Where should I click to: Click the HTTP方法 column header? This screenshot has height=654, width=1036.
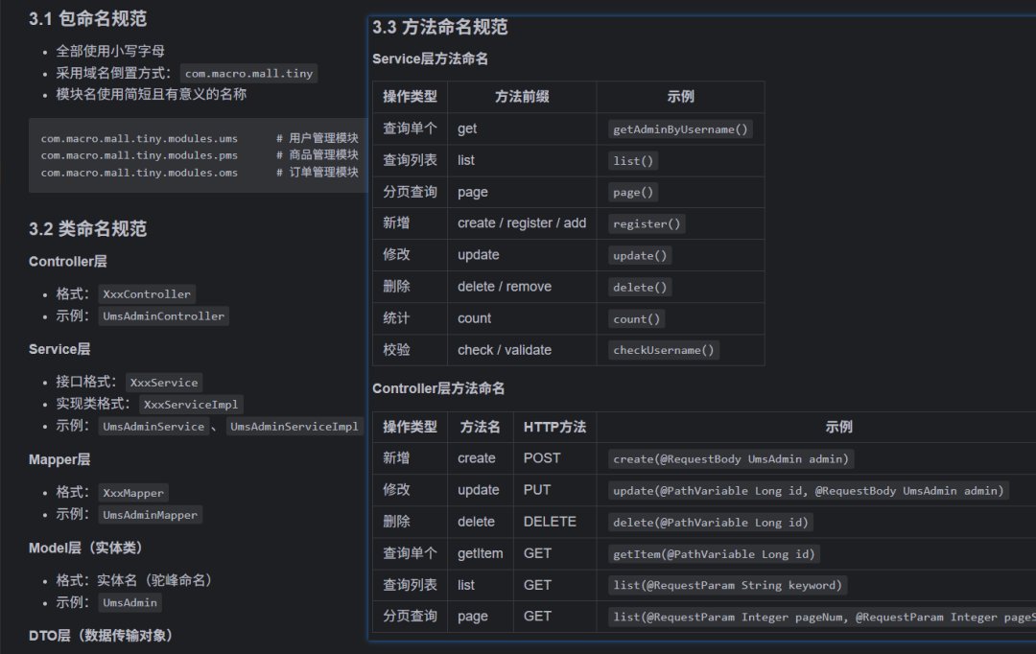[x=555, y=427]
